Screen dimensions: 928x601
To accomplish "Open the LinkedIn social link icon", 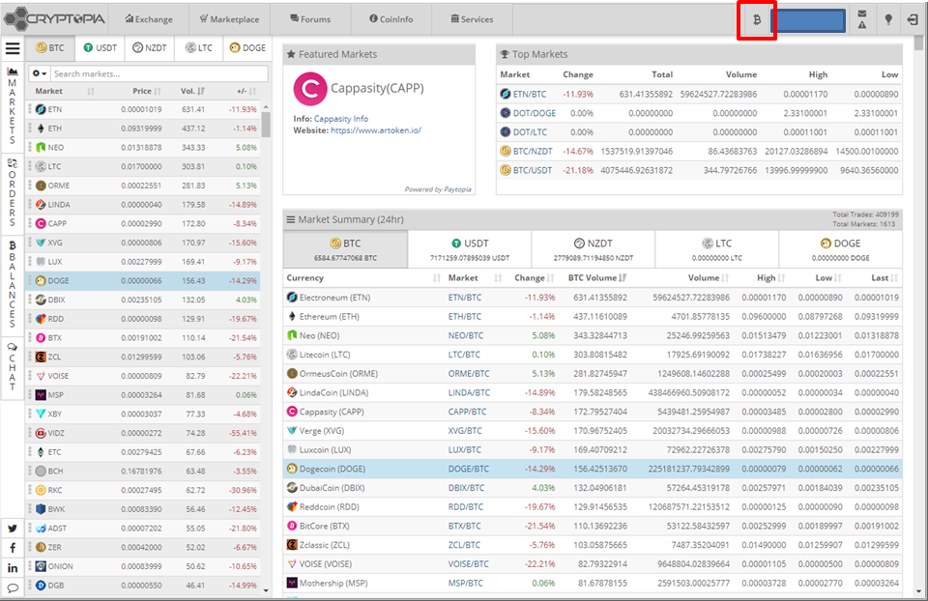I will click(13, 568).
